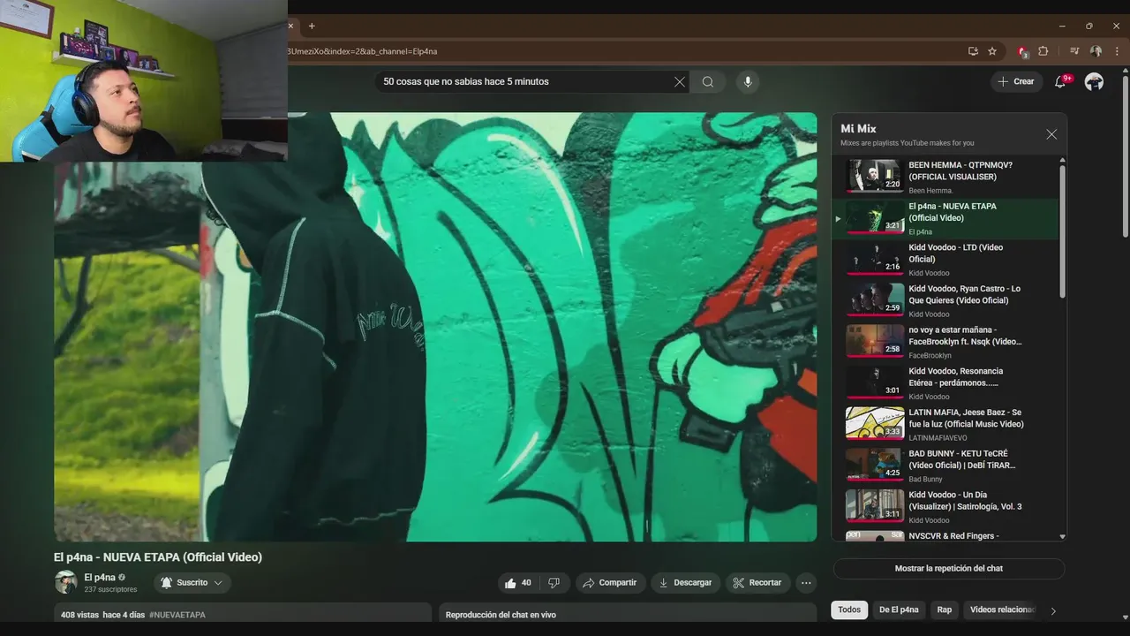Play Kidd Voodoo, Resonancia Etérea - perdámonos

pos(945,383)
